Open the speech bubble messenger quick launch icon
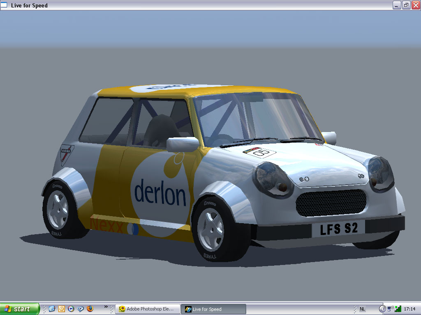 coord(81,309)
